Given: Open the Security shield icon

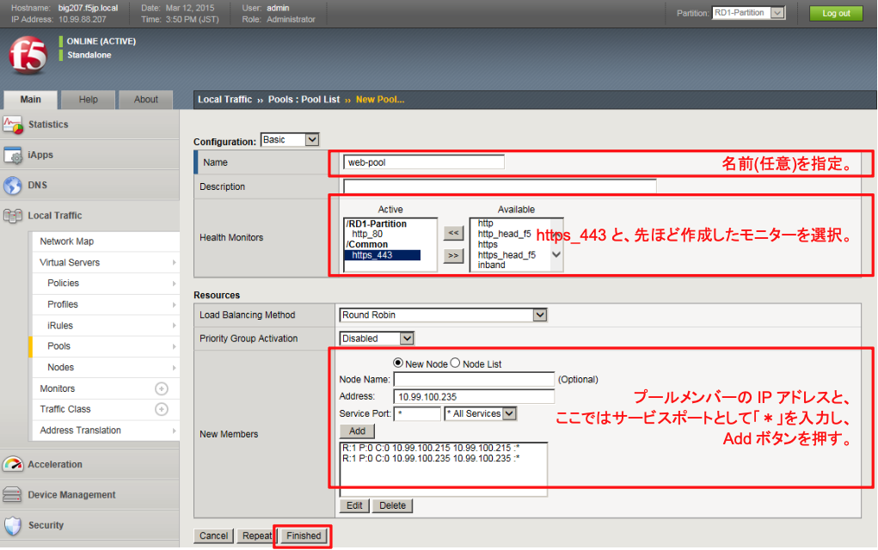Looking at the screenshot, I should (13, 525).
